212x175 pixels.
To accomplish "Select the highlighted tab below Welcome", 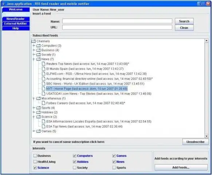I will [16, 14].
